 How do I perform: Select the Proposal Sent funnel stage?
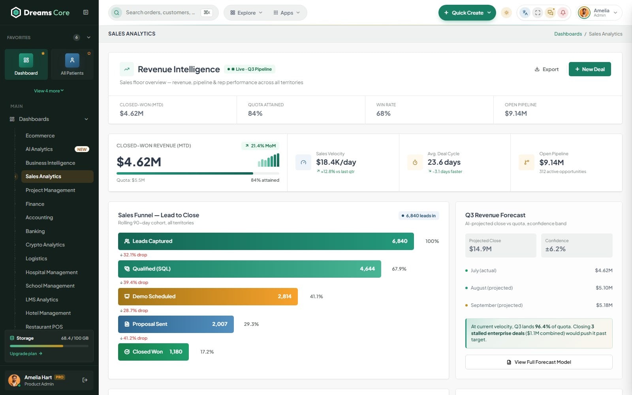pyautogui.click(x=176, y=324)
